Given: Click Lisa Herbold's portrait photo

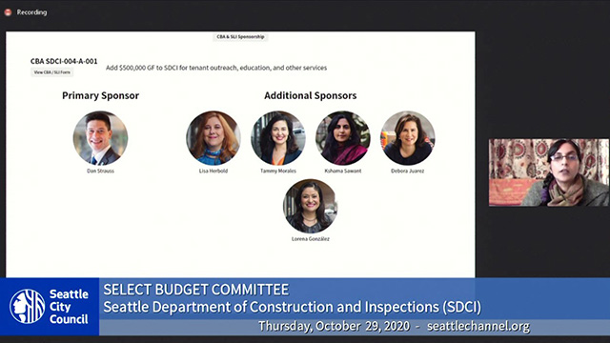Looking at the screenshot, I should 213,138.
